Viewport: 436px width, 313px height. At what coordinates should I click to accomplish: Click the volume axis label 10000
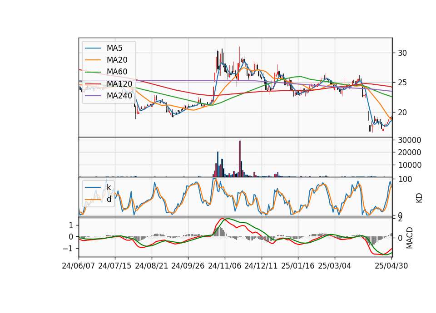(410, 165)
